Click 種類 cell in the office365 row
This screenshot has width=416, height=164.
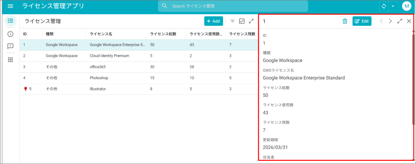pos(52,67)
